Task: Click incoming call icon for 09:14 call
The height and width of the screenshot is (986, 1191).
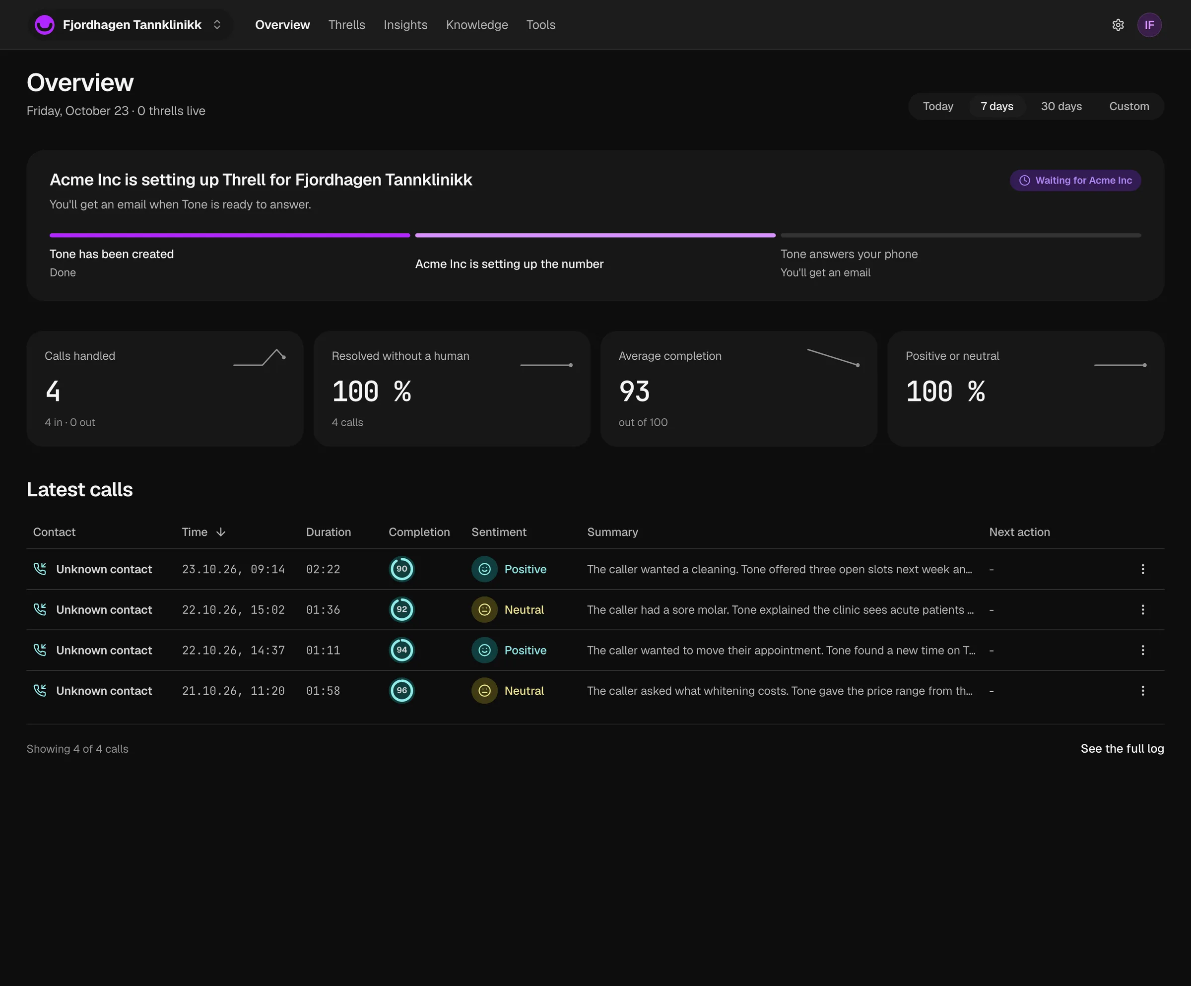Action: pos(40,569)
